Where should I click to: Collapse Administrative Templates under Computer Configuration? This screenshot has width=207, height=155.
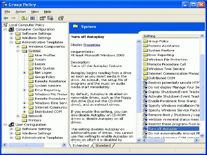pos(11,42)
